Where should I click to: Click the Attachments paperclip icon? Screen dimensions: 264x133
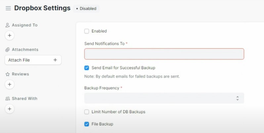pos(8,50)
